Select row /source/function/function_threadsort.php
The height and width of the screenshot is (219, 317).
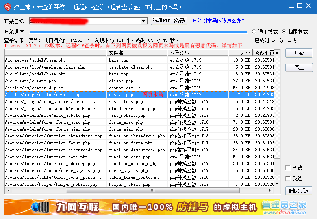pyautogui.click(x=139, y=136)
